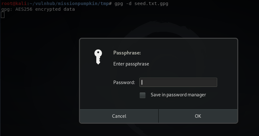Click the white key icon in dialog
Screen dimensions: 259x136
click(x=98, y=57)
